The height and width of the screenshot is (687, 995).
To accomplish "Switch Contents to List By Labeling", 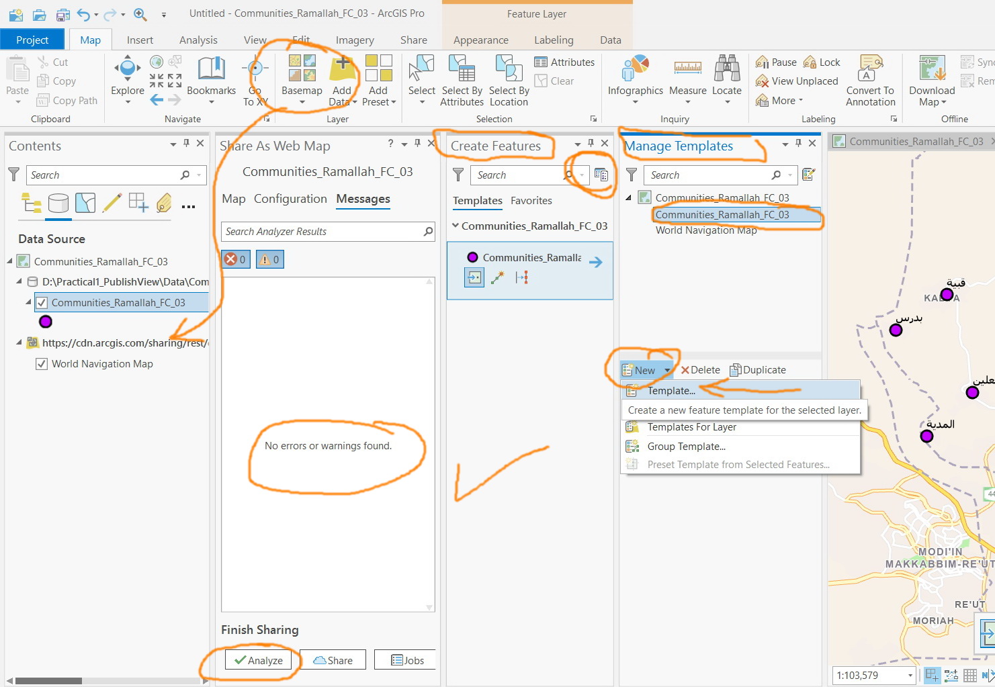I will pos(164,203).
